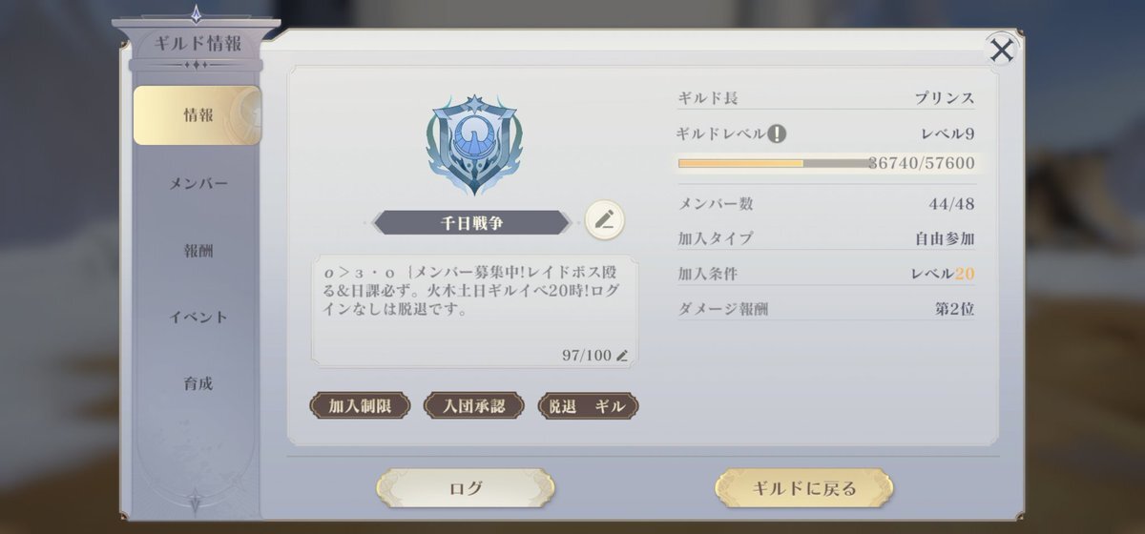Click the guild announcement text box
Image resolution: width=1145 pixels, height=534 pixels.
pos(475,311)
